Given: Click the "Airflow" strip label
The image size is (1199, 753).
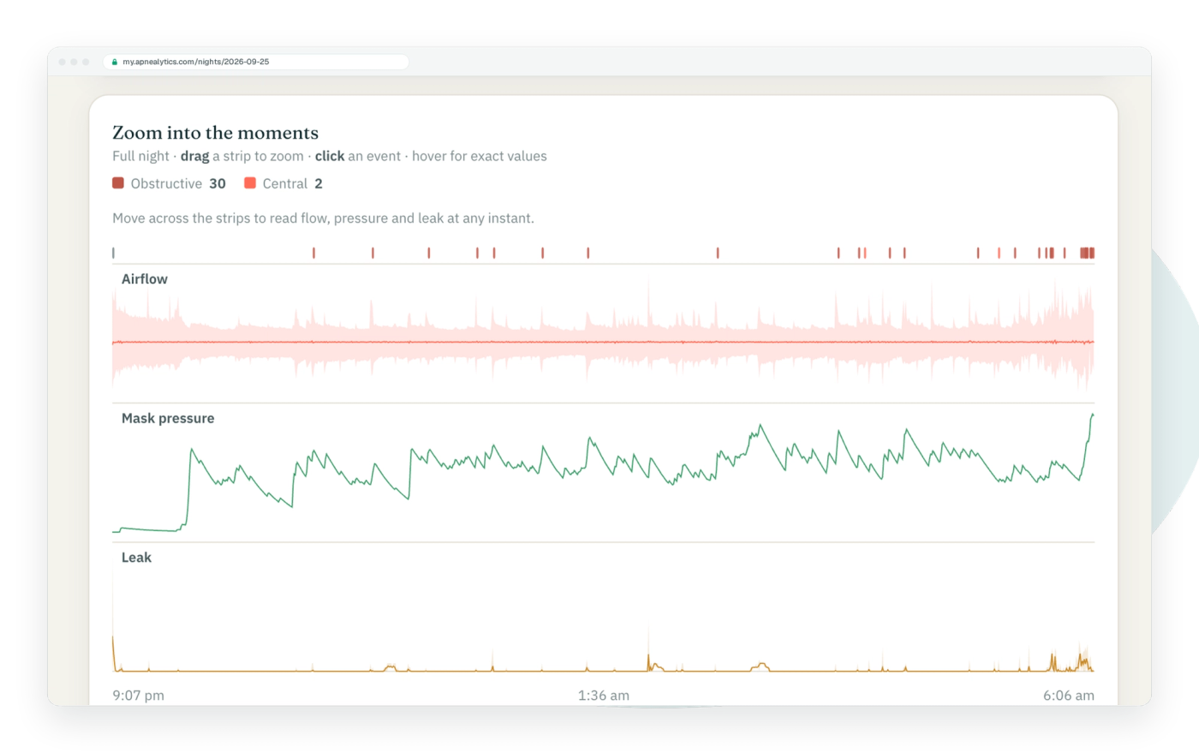Looking at the screenshot, I should [x=145, y=279].
